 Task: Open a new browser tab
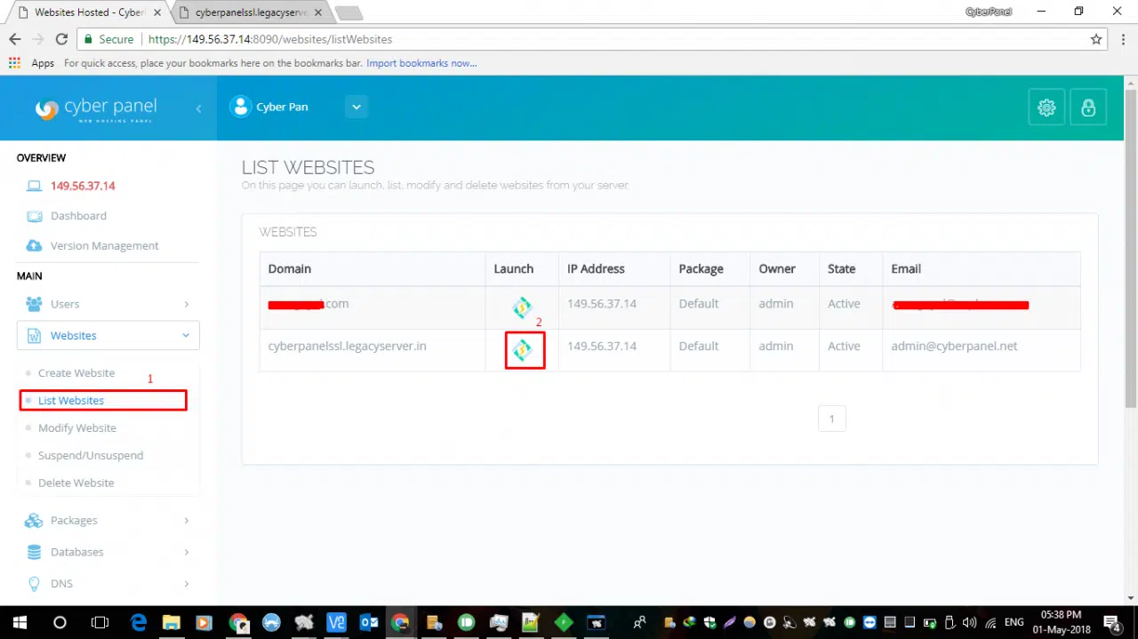coord(349,13)
